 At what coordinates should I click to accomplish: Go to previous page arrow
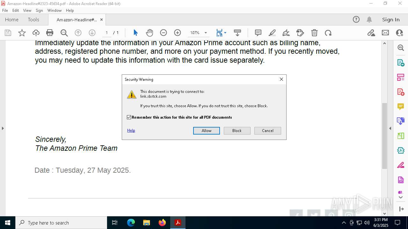(78, 33)
